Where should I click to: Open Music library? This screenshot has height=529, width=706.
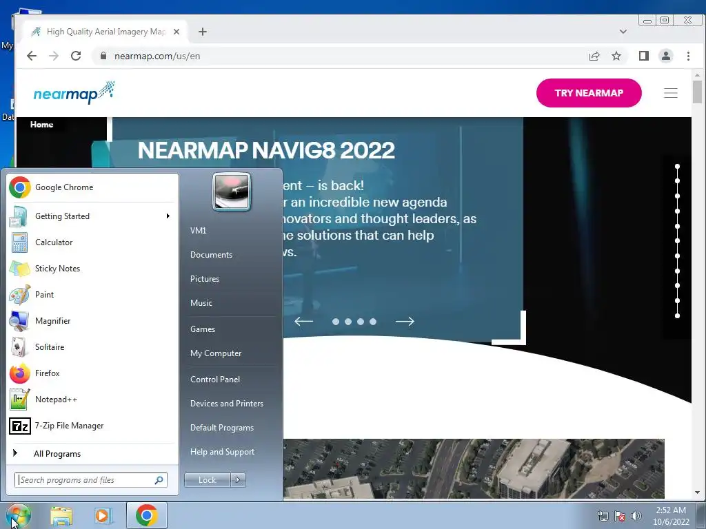(x=201, y=303)
